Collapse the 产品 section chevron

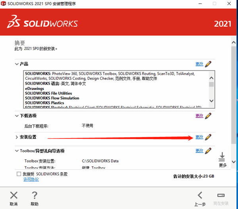click(17, 64)
